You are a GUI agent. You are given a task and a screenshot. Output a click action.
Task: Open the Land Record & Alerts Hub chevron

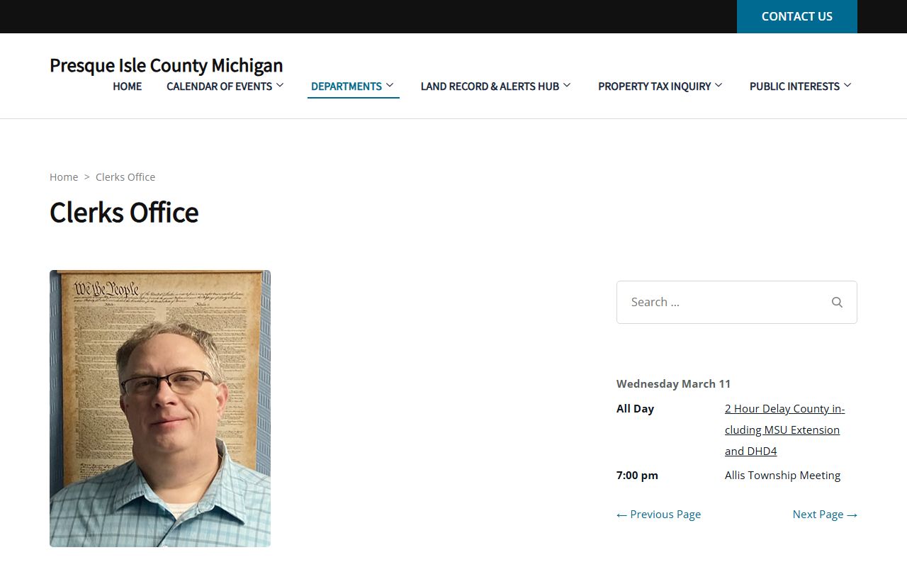[x=567, y=86]
